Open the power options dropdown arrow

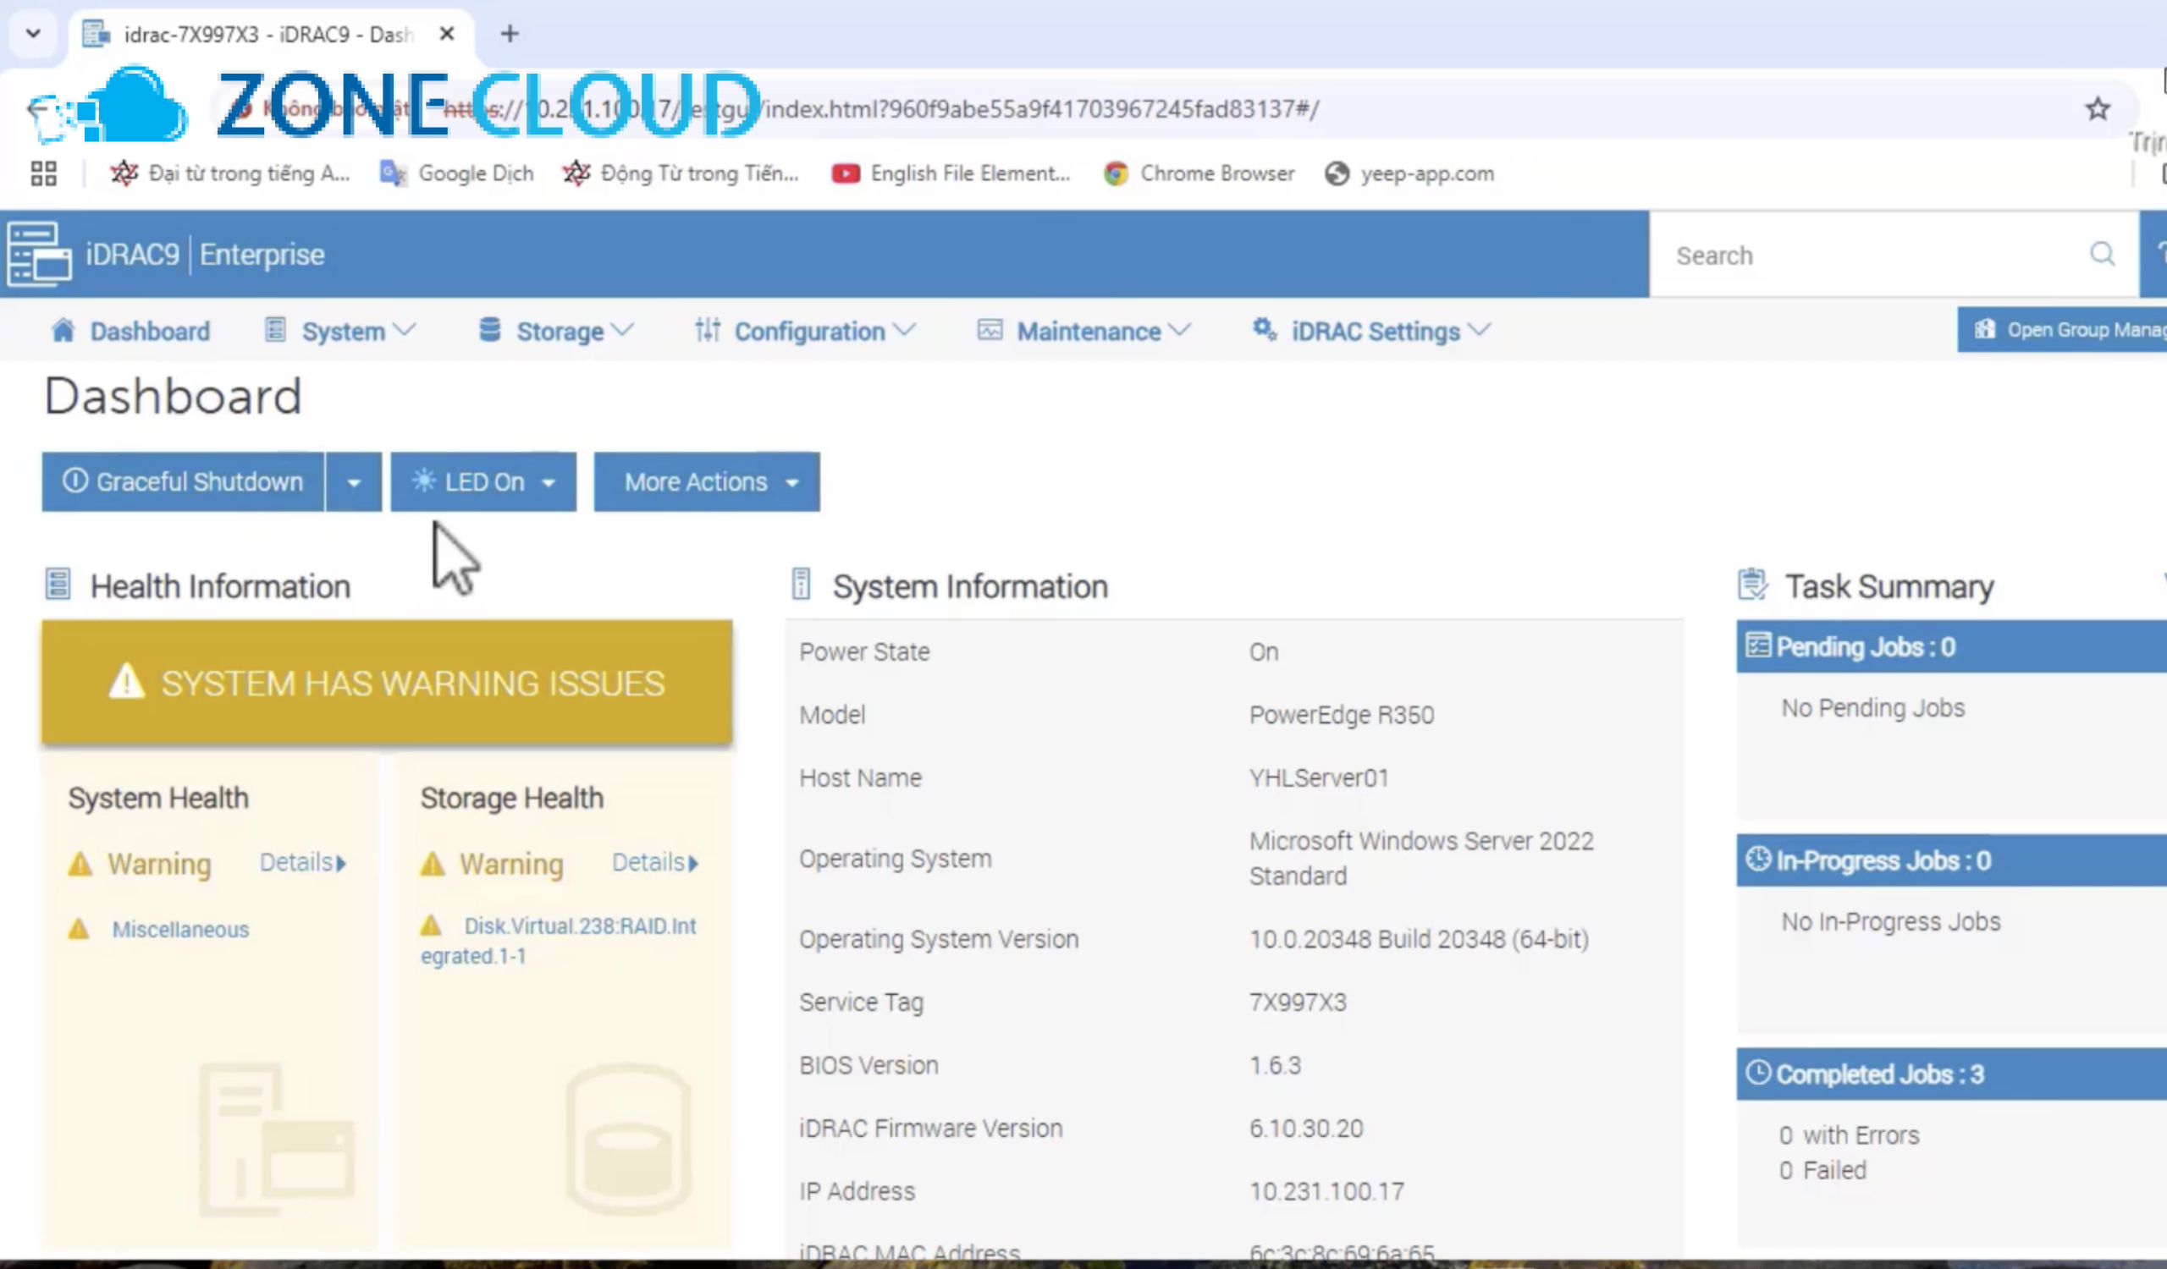coord(354,482)
